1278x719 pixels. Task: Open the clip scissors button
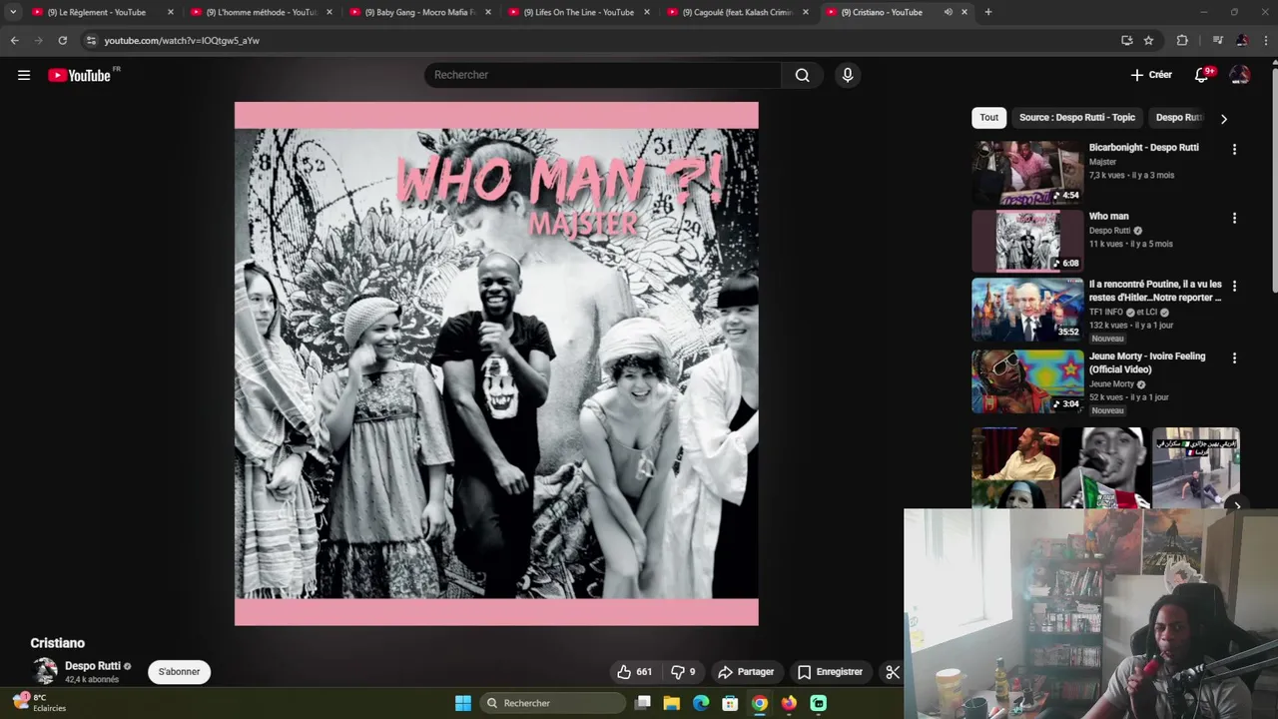tap(892, 672)
